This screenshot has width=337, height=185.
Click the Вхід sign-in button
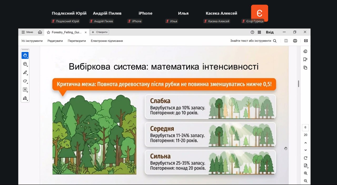(270, 32)
